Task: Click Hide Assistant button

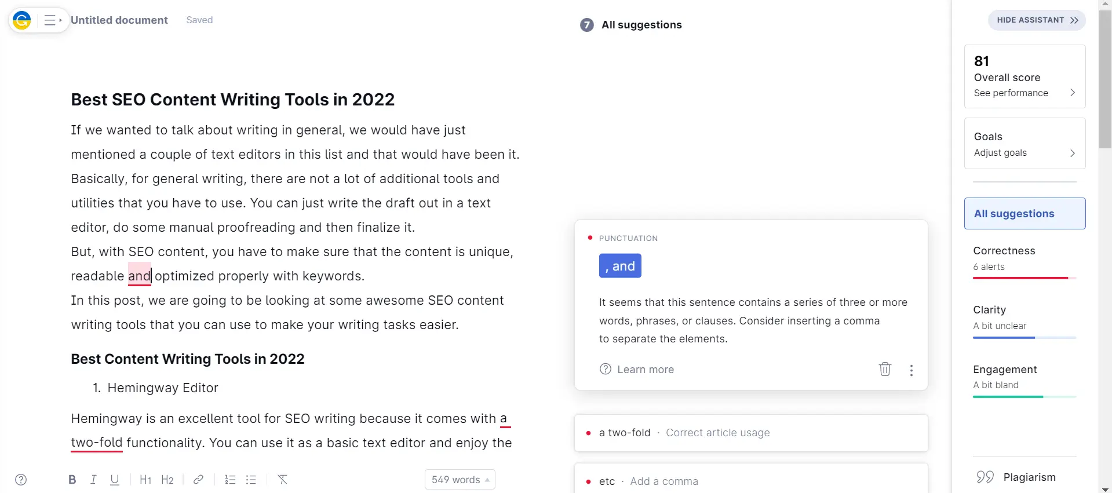Action: [x=1037, y=20]
